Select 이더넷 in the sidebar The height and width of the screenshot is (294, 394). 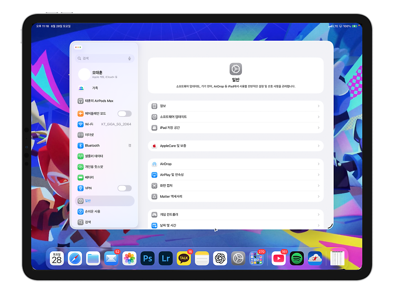(104, 135)
